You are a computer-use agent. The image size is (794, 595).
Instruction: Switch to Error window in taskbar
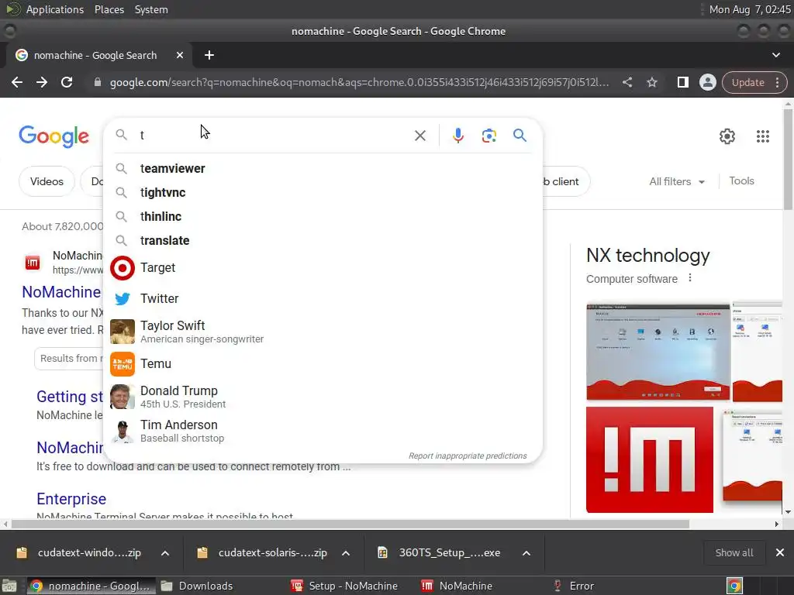(575, 586)
